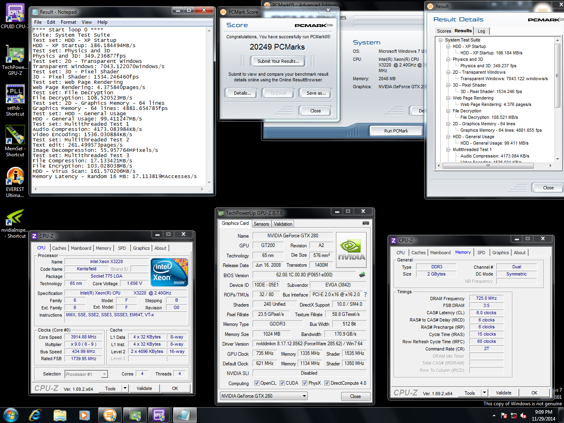Click the network tray icon
Image resolution: width=564 pixels, height=423 pixels.
click(x=514, y=415)
